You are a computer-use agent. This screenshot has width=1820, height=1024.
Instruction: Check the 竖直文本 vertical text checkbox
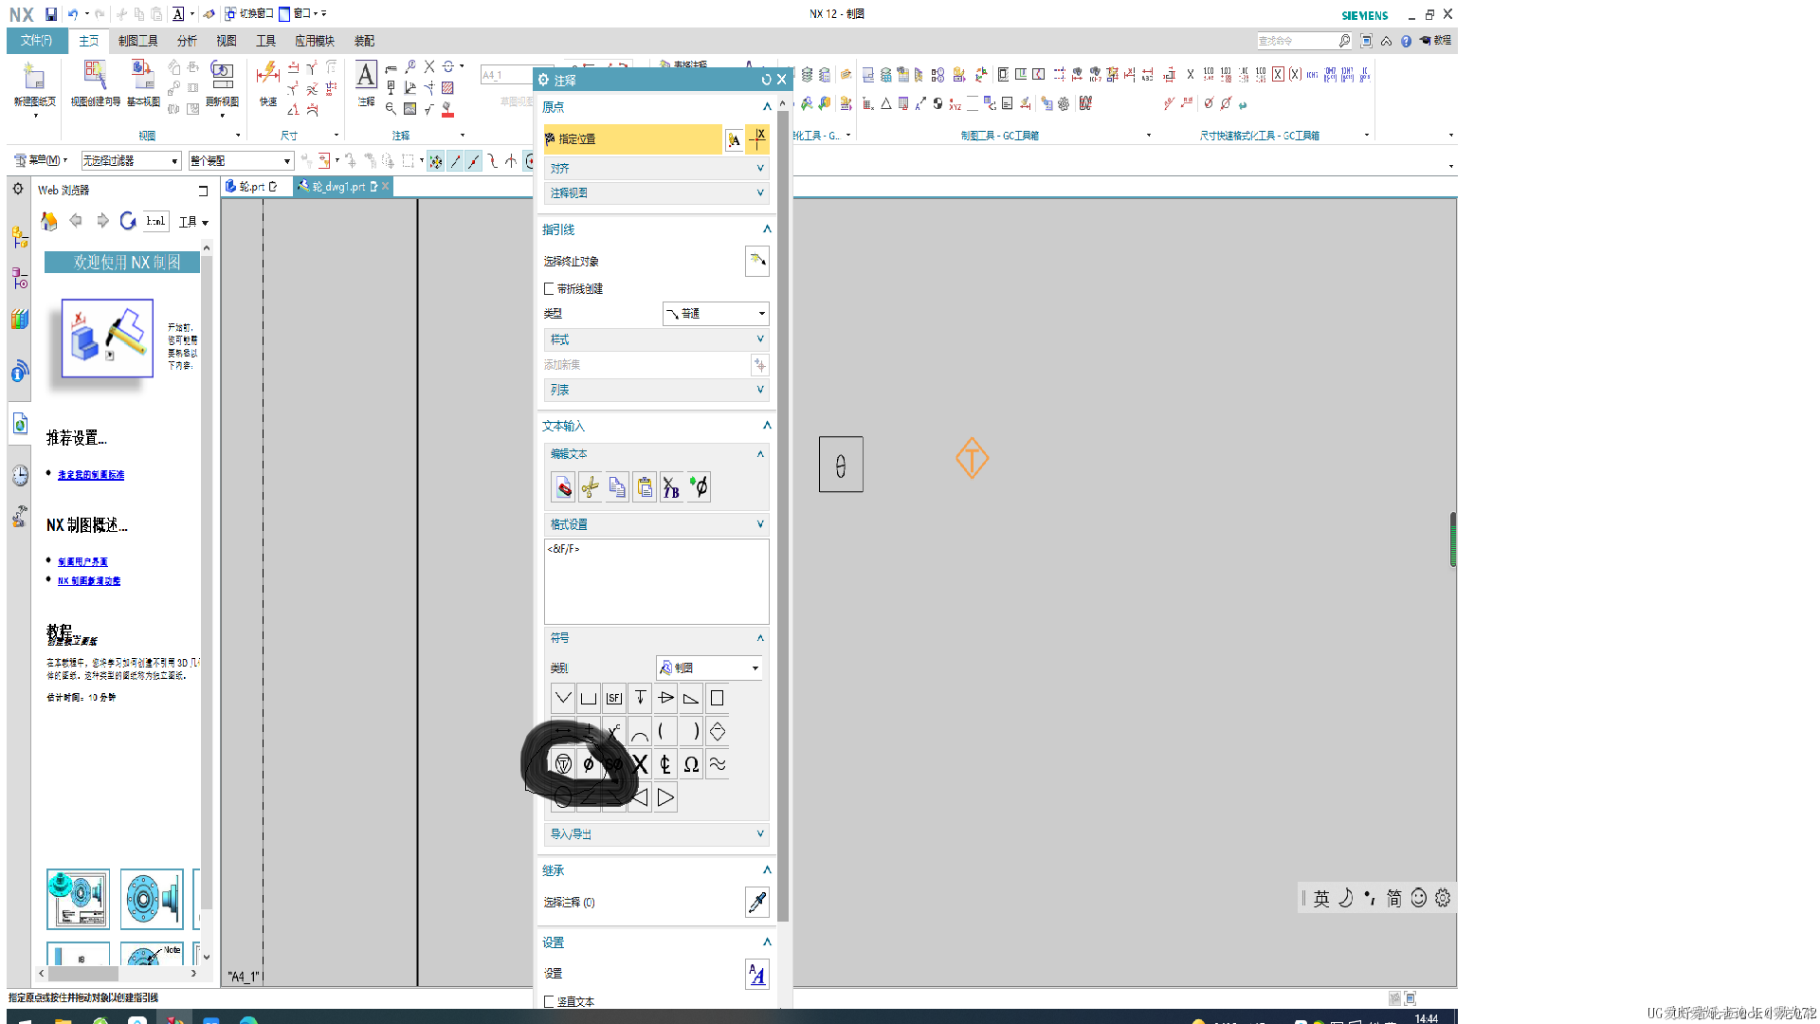click(549, 1001)
